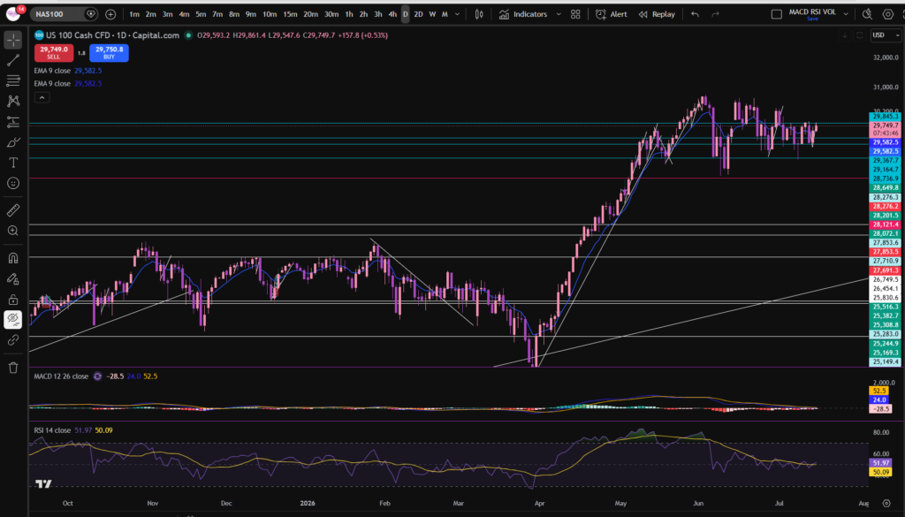The height and width of the screenshot is (517, 905).
Task: Click the 29,845.3 teal price label
Action: tap(885, 117)
